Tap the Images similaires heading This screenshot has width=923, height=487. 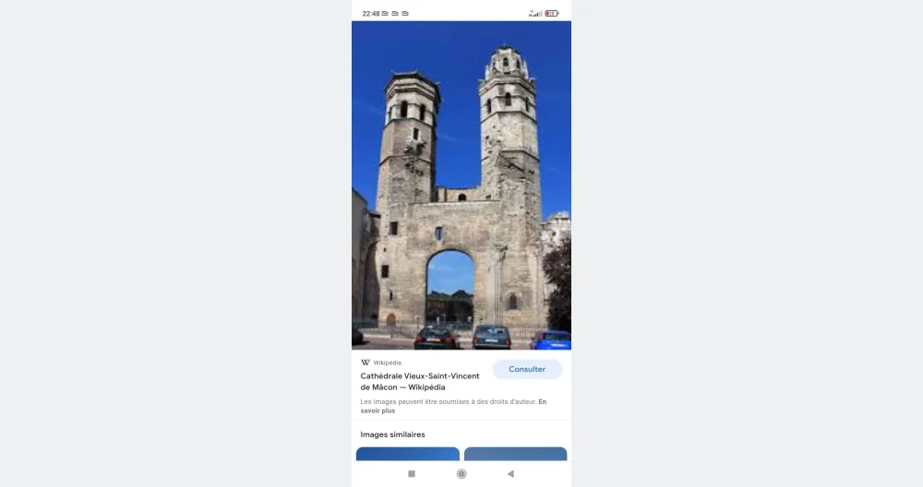(x=392, y=434)
